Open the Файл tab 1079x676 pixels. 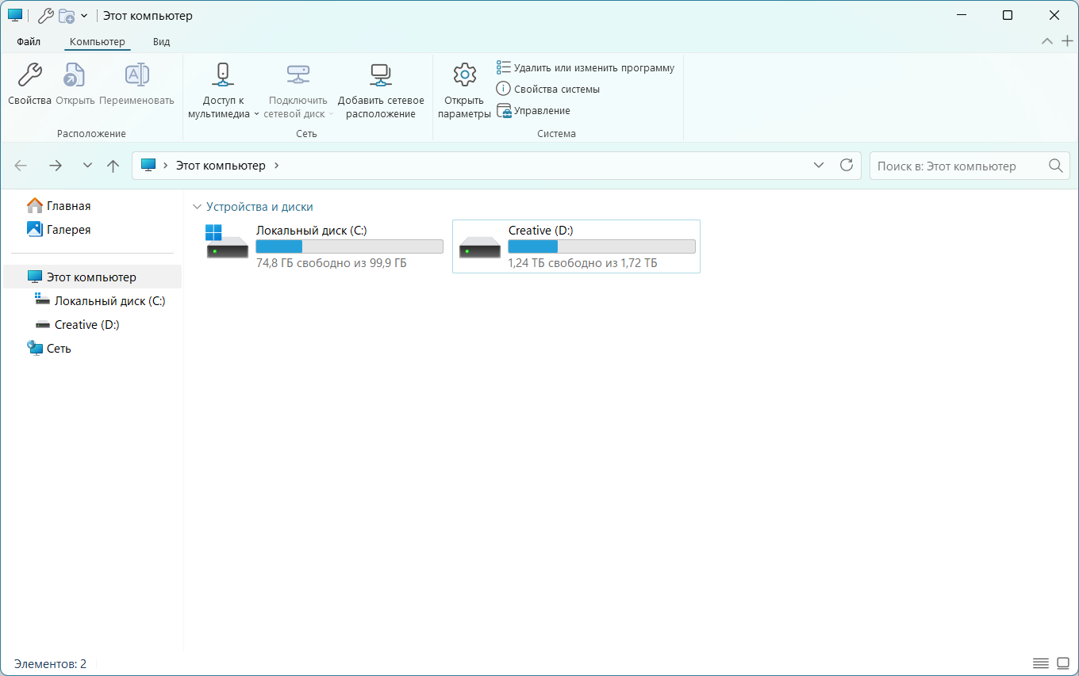coord(29,42)
